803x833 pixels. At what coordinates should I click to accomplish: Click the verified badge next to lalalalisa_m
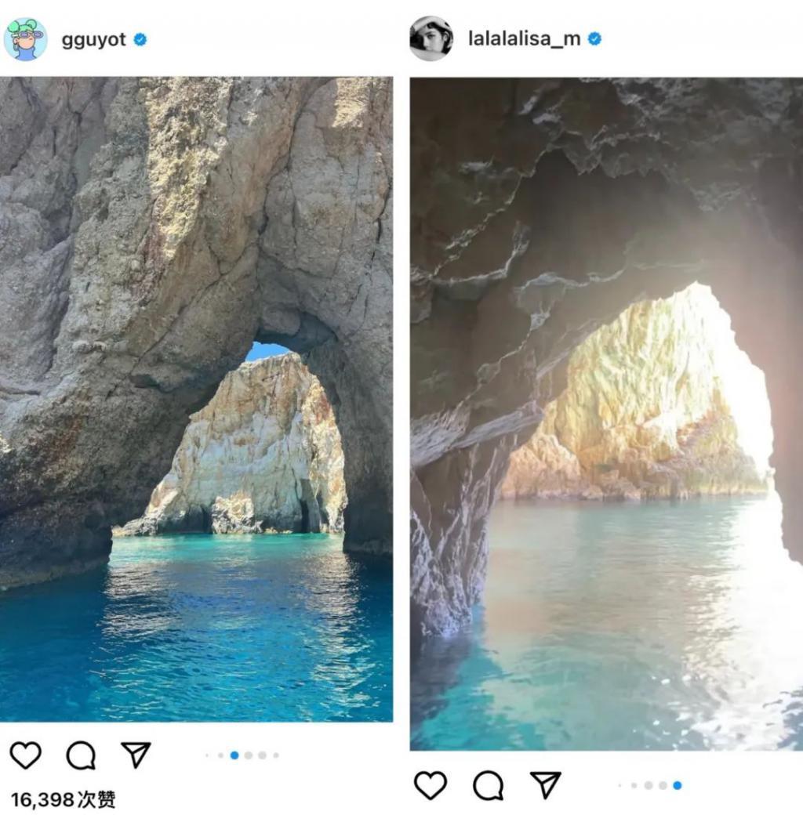tap(594, 38)
